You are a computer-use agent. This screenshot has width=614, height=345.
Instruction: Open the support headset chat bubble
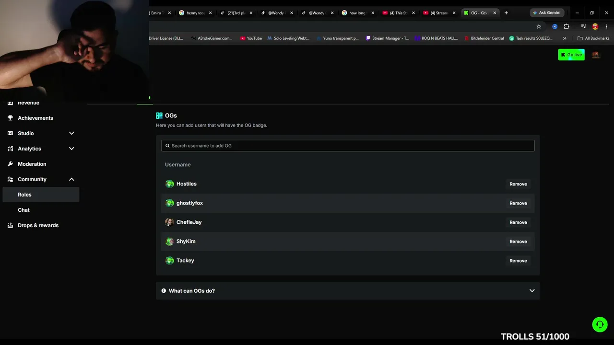tap(600, 324)
